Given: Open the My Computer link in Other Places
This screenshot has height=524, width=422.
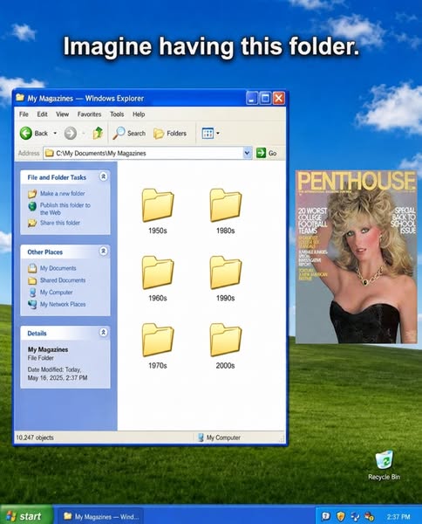Looking at the screenshot, I should click(x=57, y=293).
